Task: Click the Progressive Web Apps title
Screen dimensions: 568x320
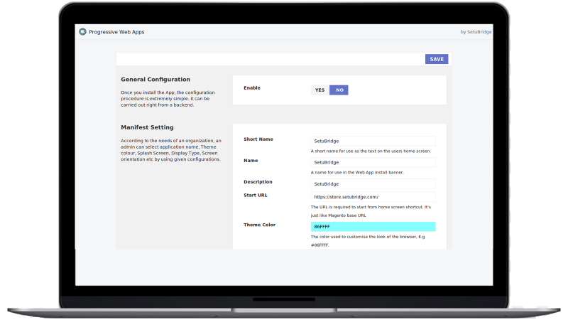Action: tap(116, 32)
